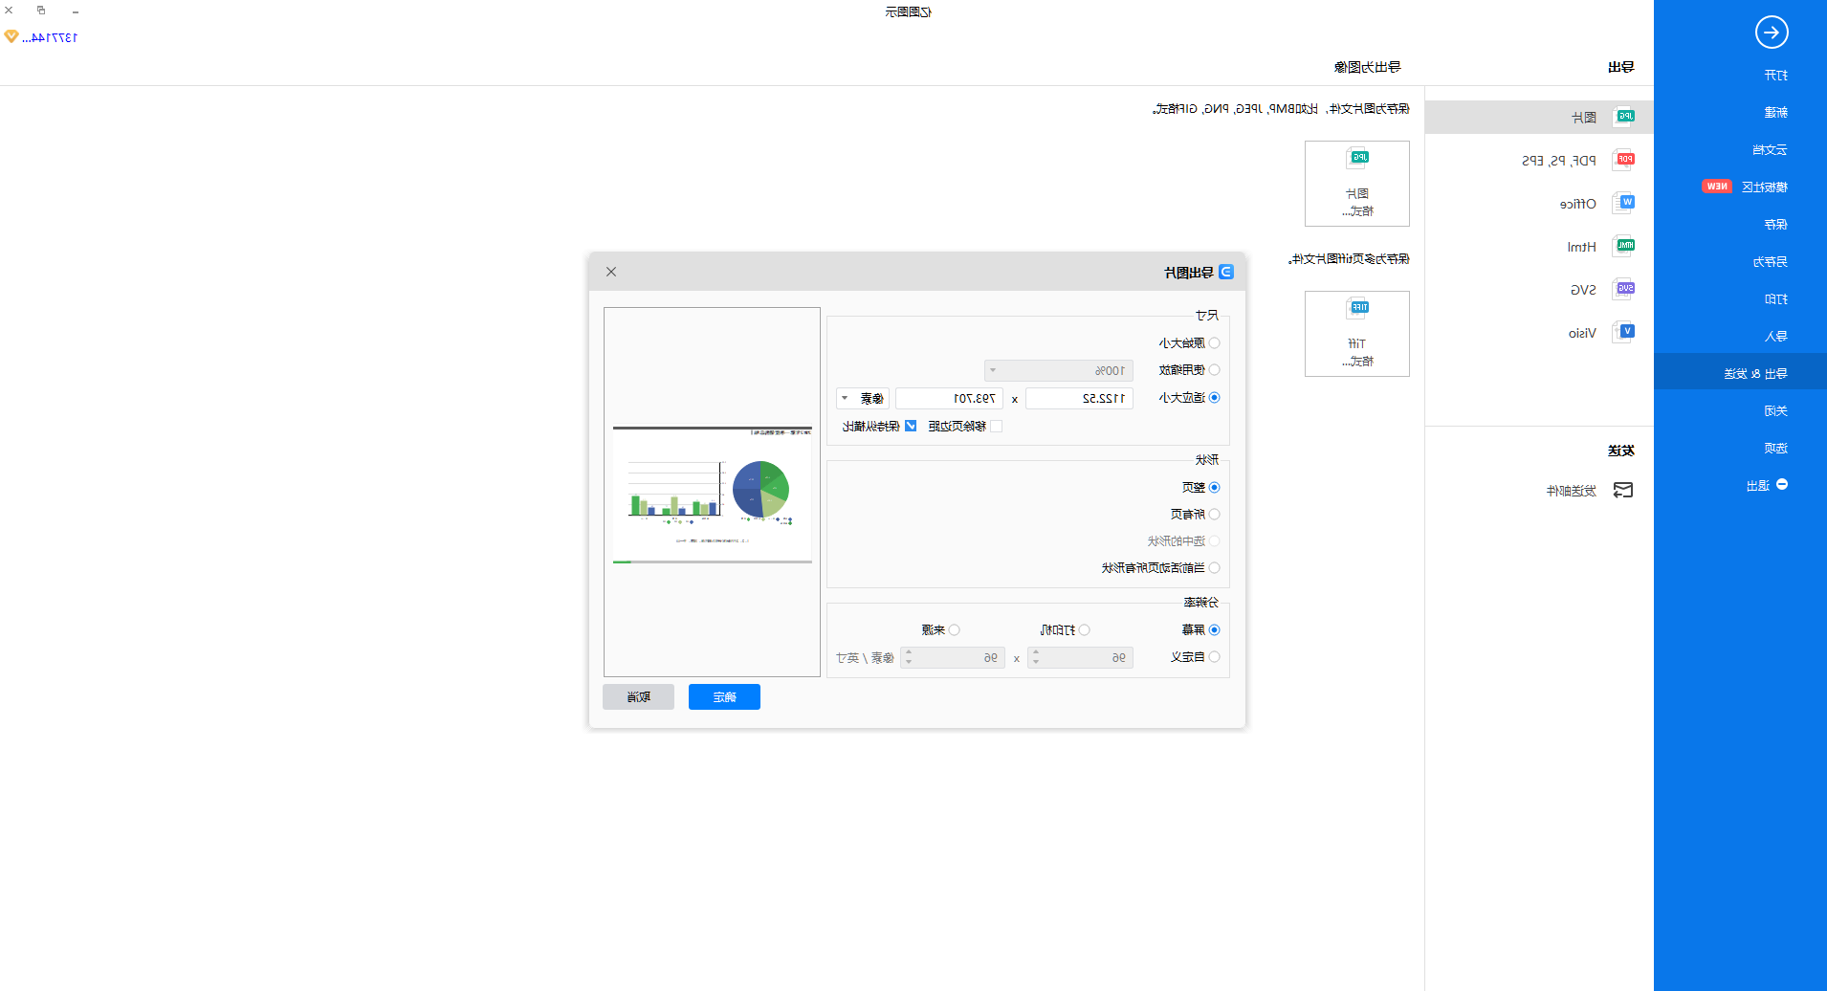The image size is (1827, 991).
Task: Tick the 移除页边距 checkbox
Action: 996,426
